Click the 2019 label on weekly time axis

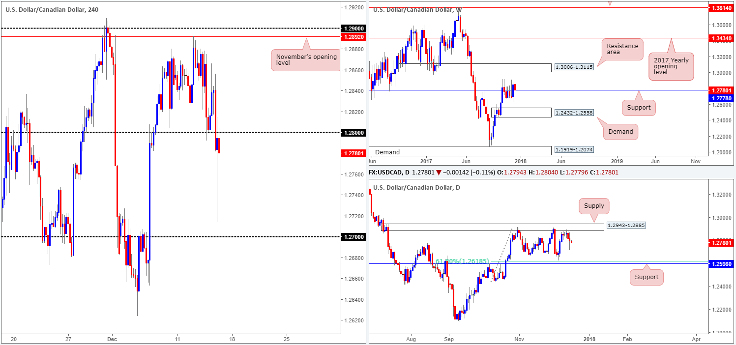617,161
